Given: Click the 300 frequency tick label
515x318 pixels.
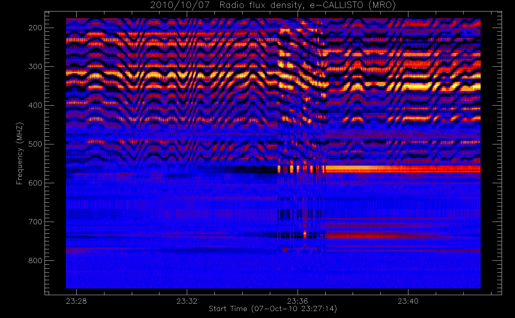Looking at the screenshot, I should coord(35,66).
